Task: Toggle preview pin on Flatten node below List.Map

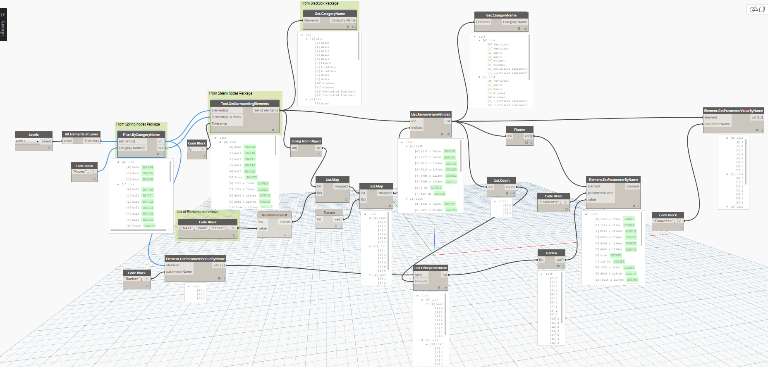Action: coord(336,226)
